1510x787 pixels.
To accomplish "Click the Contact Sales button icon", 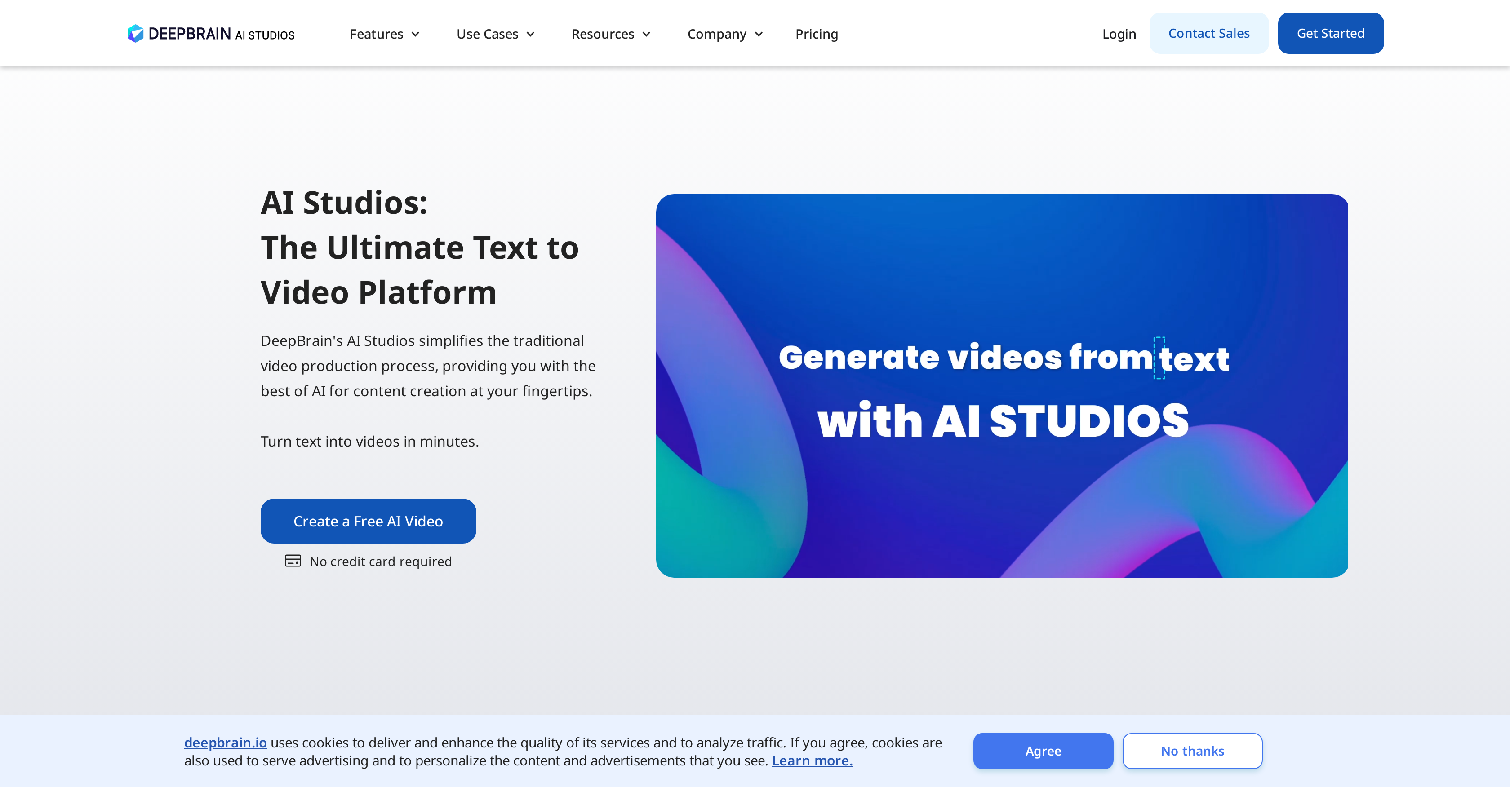I will [1209, 33].
